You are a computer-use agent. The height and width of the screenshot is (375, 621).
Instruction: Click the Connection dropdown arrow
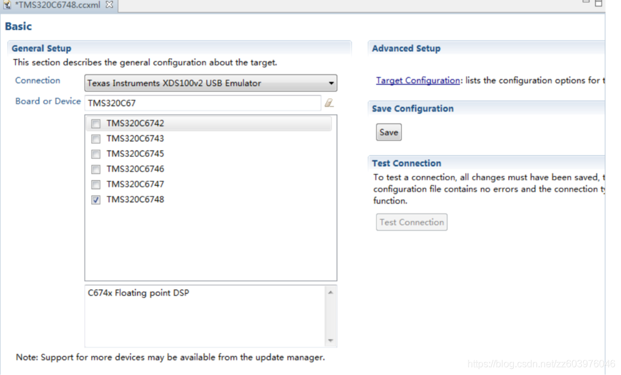coord(331,84)
